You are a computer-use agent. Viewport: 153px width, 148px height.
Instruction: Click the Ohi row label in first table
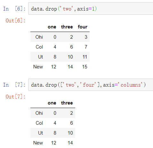[39, 37]
